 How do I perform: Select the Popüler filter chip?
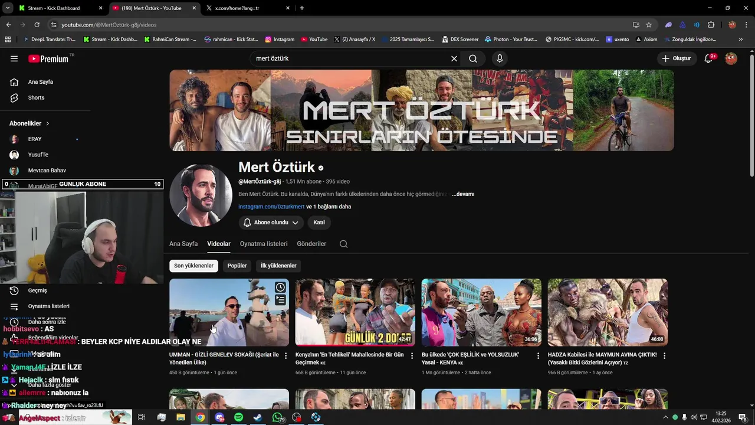click(x=237, y=266)
